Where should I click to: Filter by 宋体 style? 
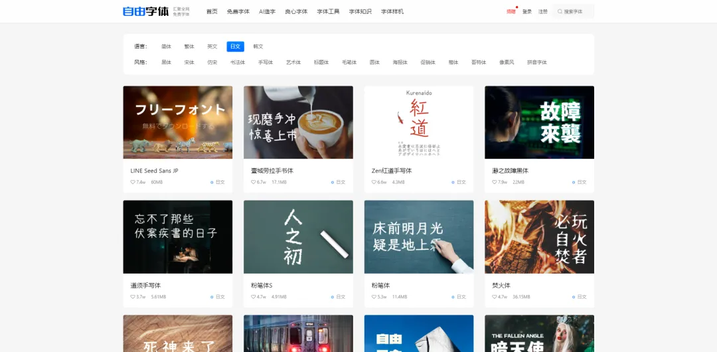(x=189, y=62)
